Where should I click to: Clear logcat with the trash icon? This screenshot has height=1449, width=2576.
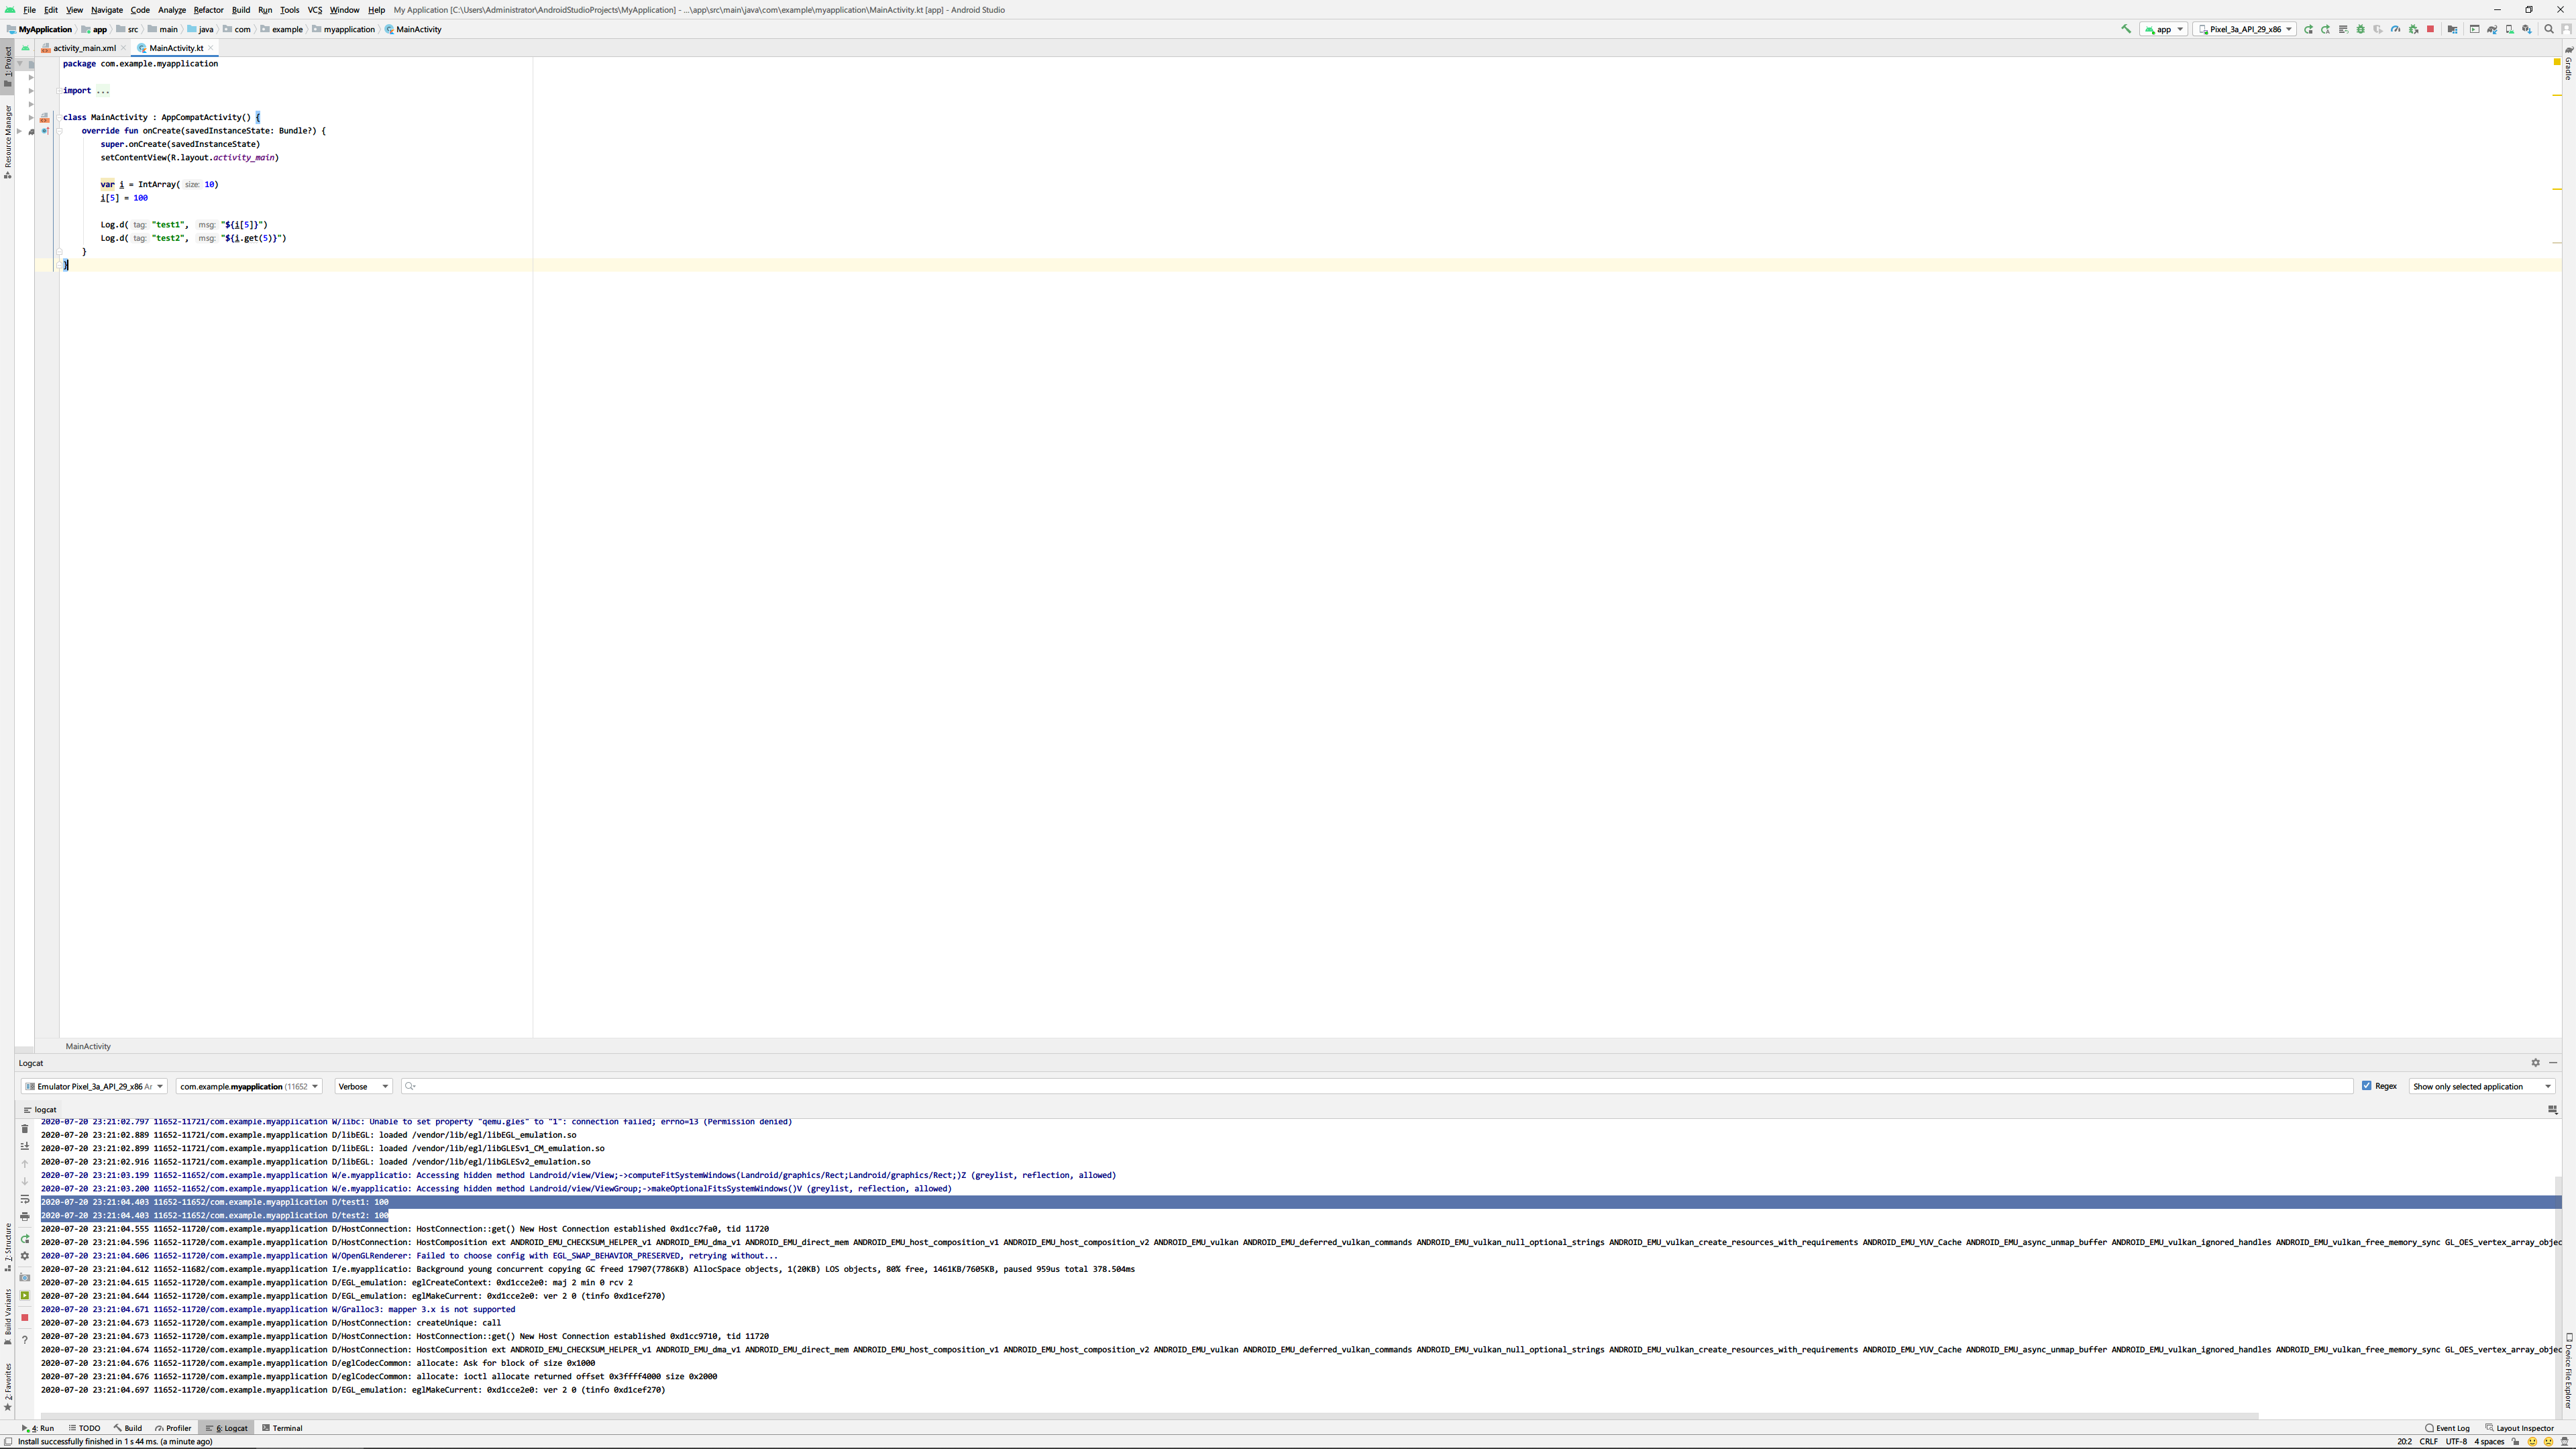click(25, 1129)
